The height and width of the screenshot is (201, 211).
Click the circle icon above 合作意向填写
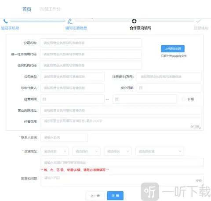point(134,21)
